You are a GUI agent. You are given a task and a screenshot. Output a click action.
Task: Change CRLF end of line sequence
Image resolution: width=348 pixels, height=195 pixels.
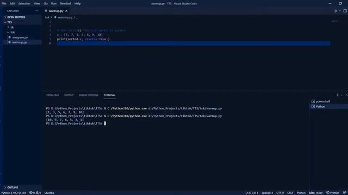click(x=290, y=193)
